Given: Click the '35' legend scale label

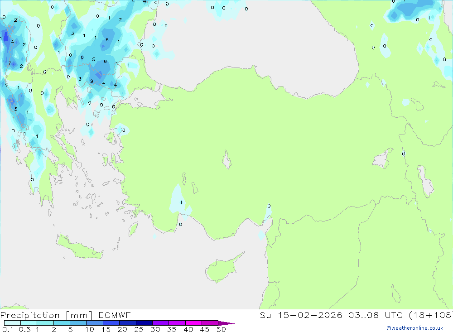Looking at the screenshot, I should coord(172,329).
